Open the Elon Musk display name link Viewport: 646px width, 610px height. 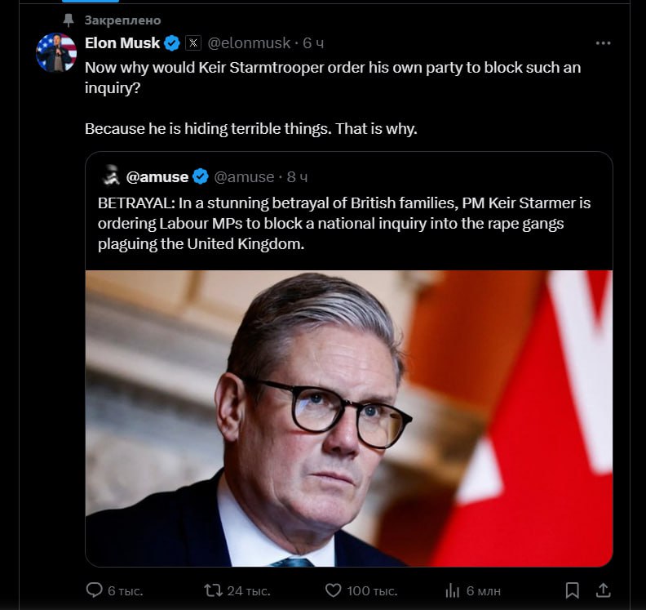click(122, 43)
